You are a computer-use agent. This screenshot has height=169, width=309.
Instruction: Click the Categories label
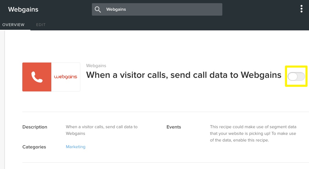point(34,147)
